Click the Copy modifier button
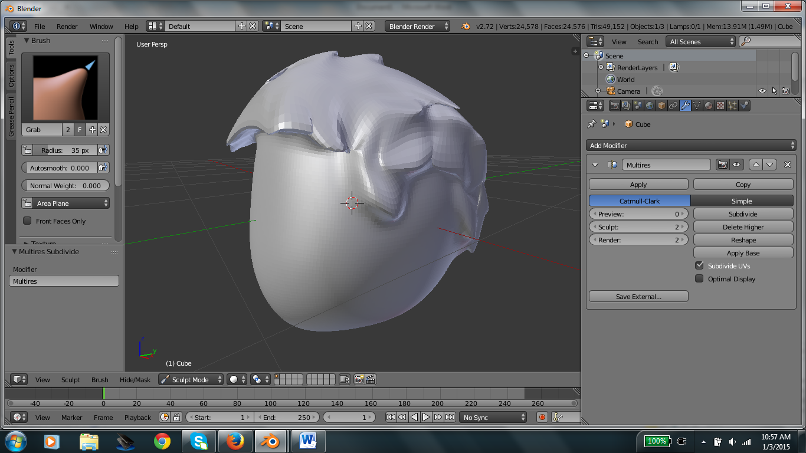This screenshot has height=453, width=806. tap(743, 185)
